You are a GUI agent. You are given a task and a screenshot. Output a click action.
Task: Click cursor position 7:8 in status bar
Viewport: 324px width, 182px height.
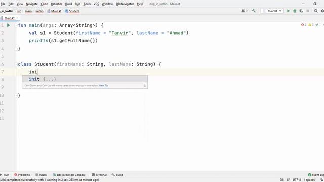[282, 180]
